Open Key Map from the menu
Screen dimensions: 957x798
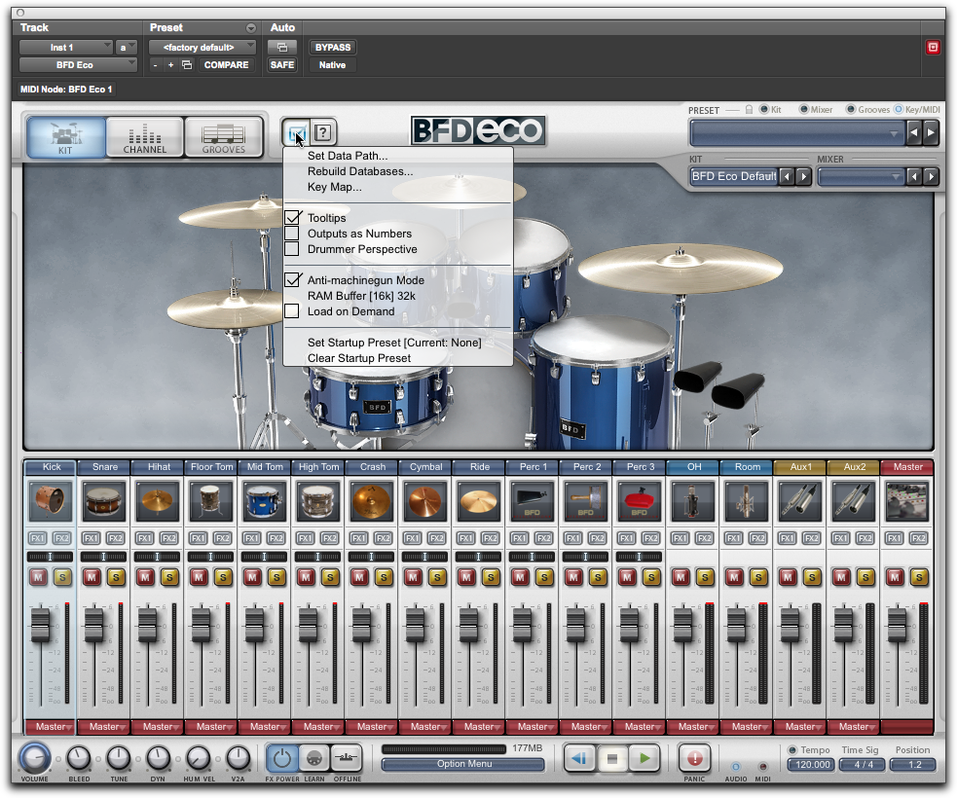coord(335,187)
